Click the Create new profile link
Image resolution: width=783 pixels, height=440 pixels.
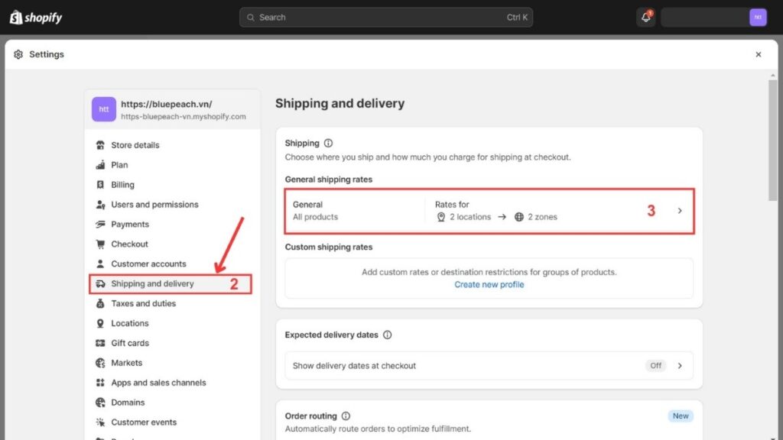click(489, 284)
